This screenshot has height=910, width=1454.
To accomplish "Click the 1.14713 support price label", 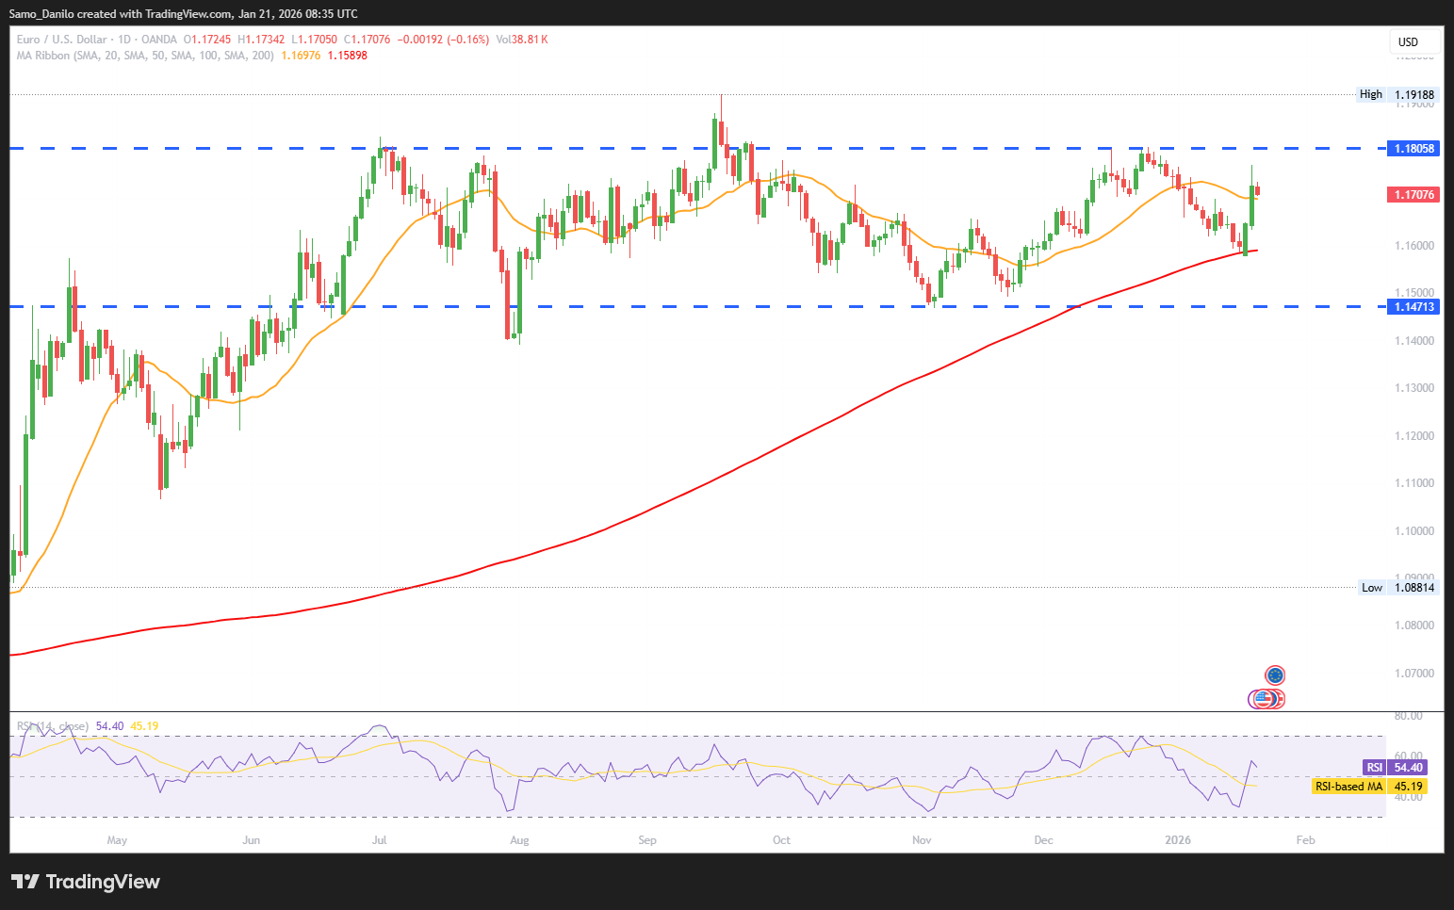I will (1414, 307).
